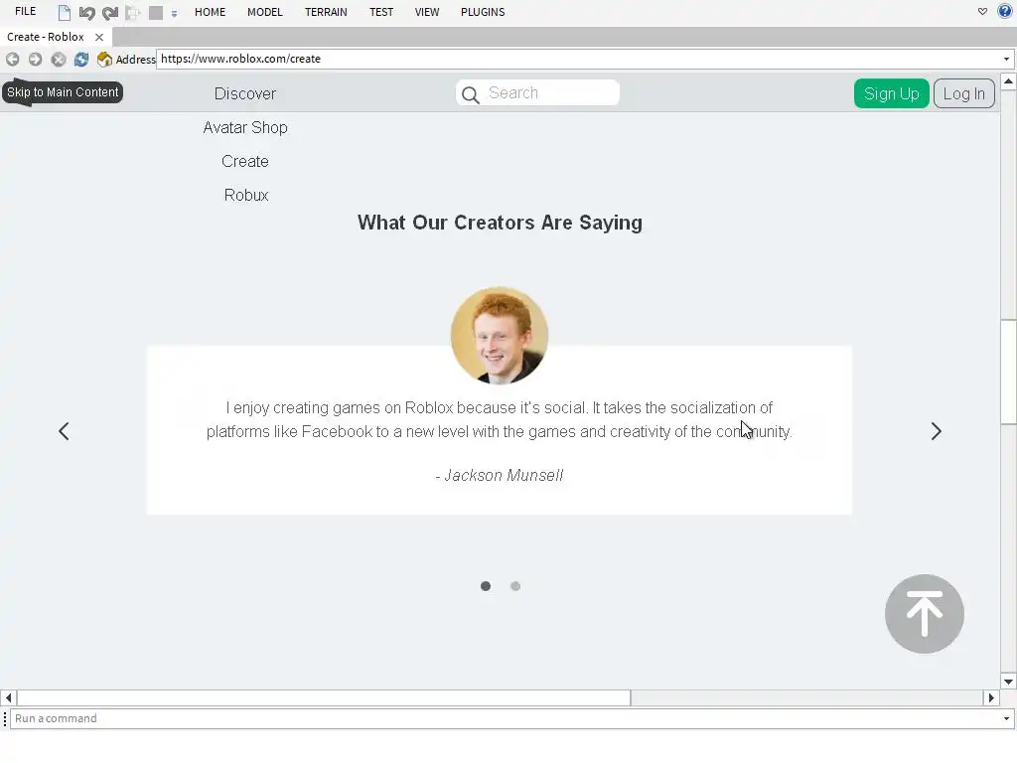
Task: Click the heading What Our Creators Are Saying
Action: tap(500, 223)
